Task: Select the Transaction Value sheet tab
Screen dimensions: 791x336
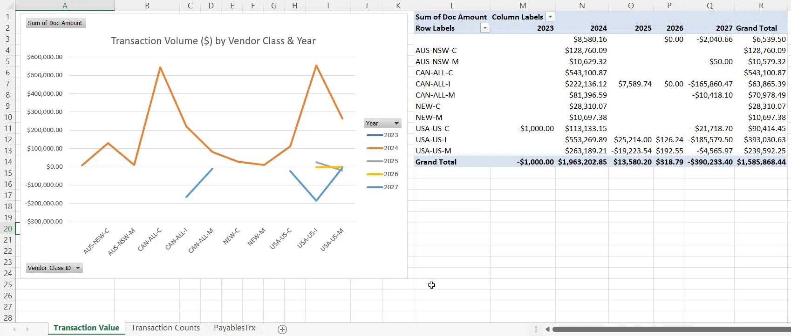Action: (86, 328)
